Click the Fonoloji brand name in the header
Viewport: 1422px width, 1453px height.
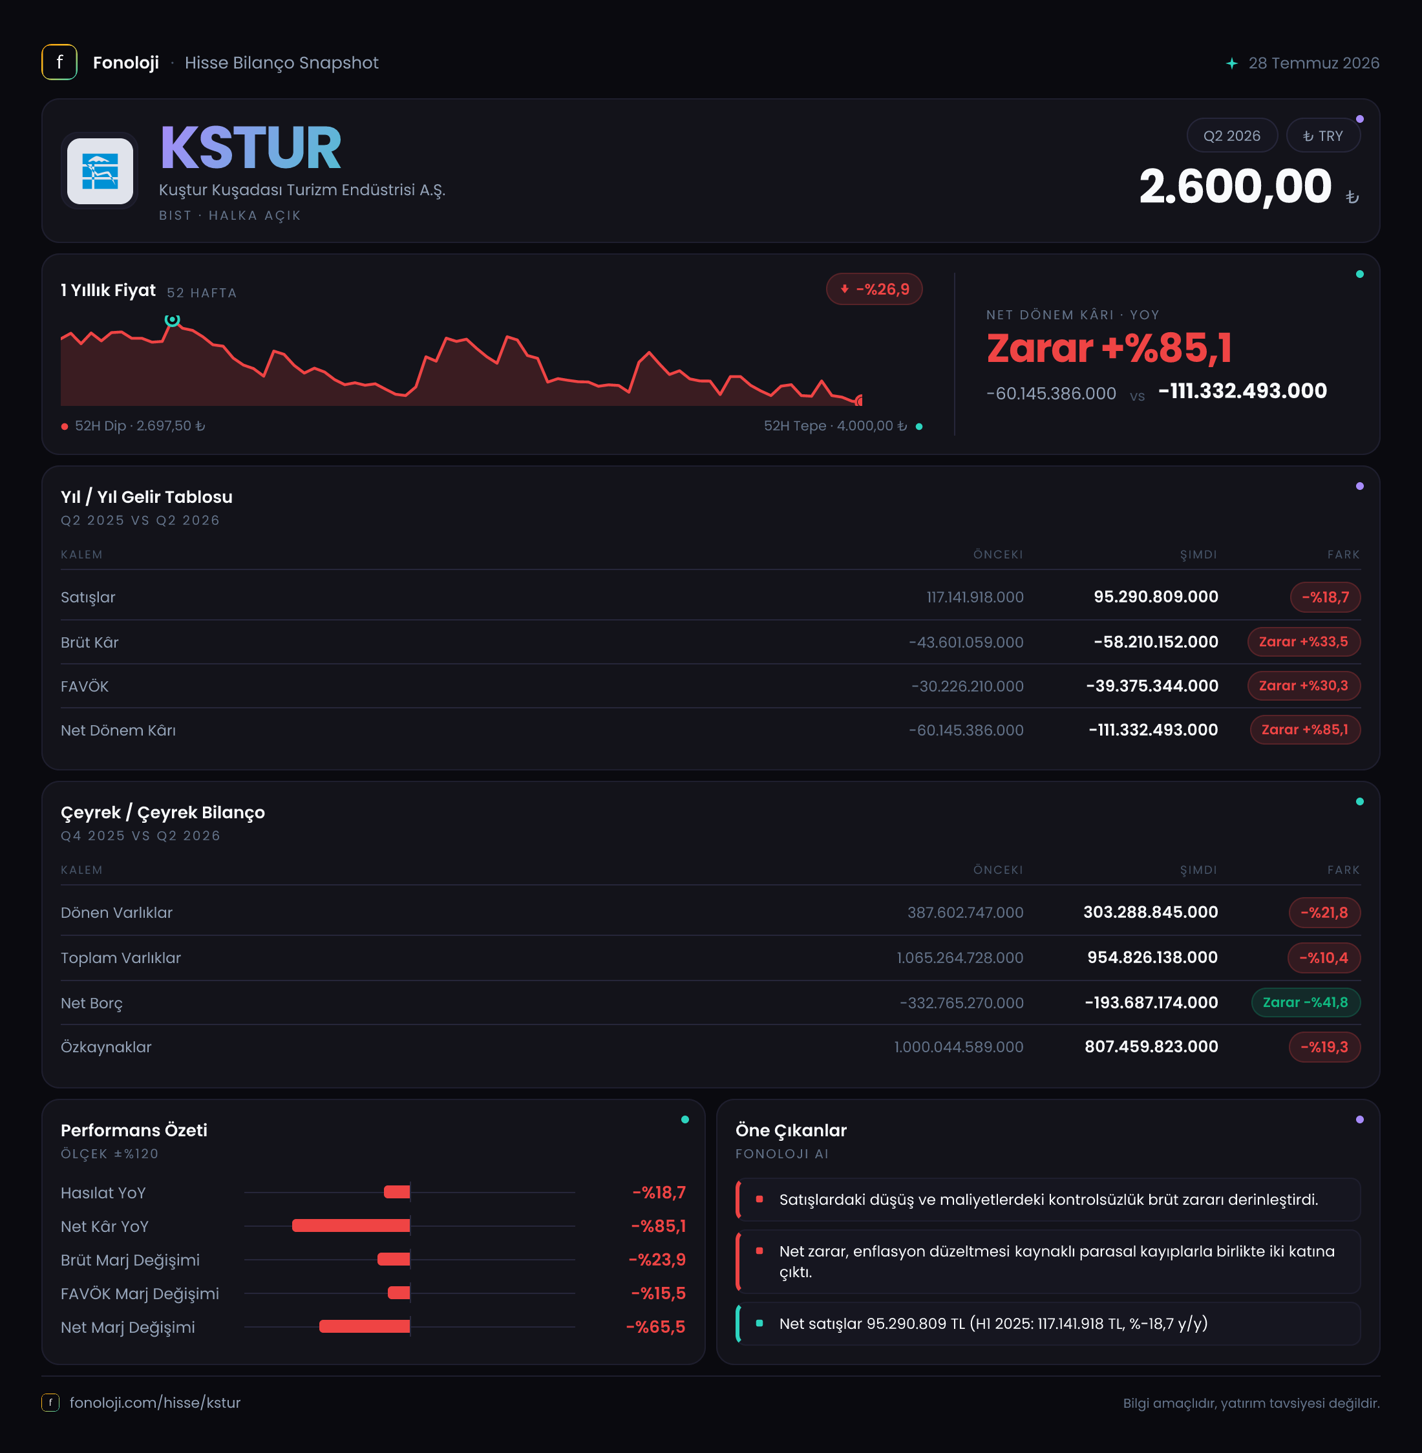[125, 63]
